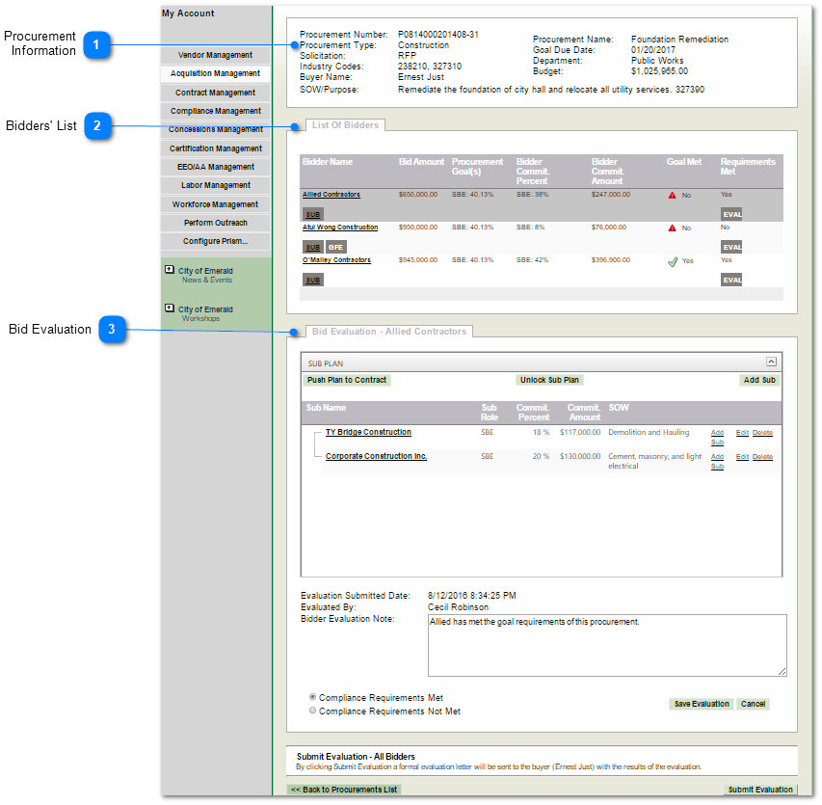Screen dimensions: 822x805
Task: Click callout marker number 3
Action: click(113, 331)
